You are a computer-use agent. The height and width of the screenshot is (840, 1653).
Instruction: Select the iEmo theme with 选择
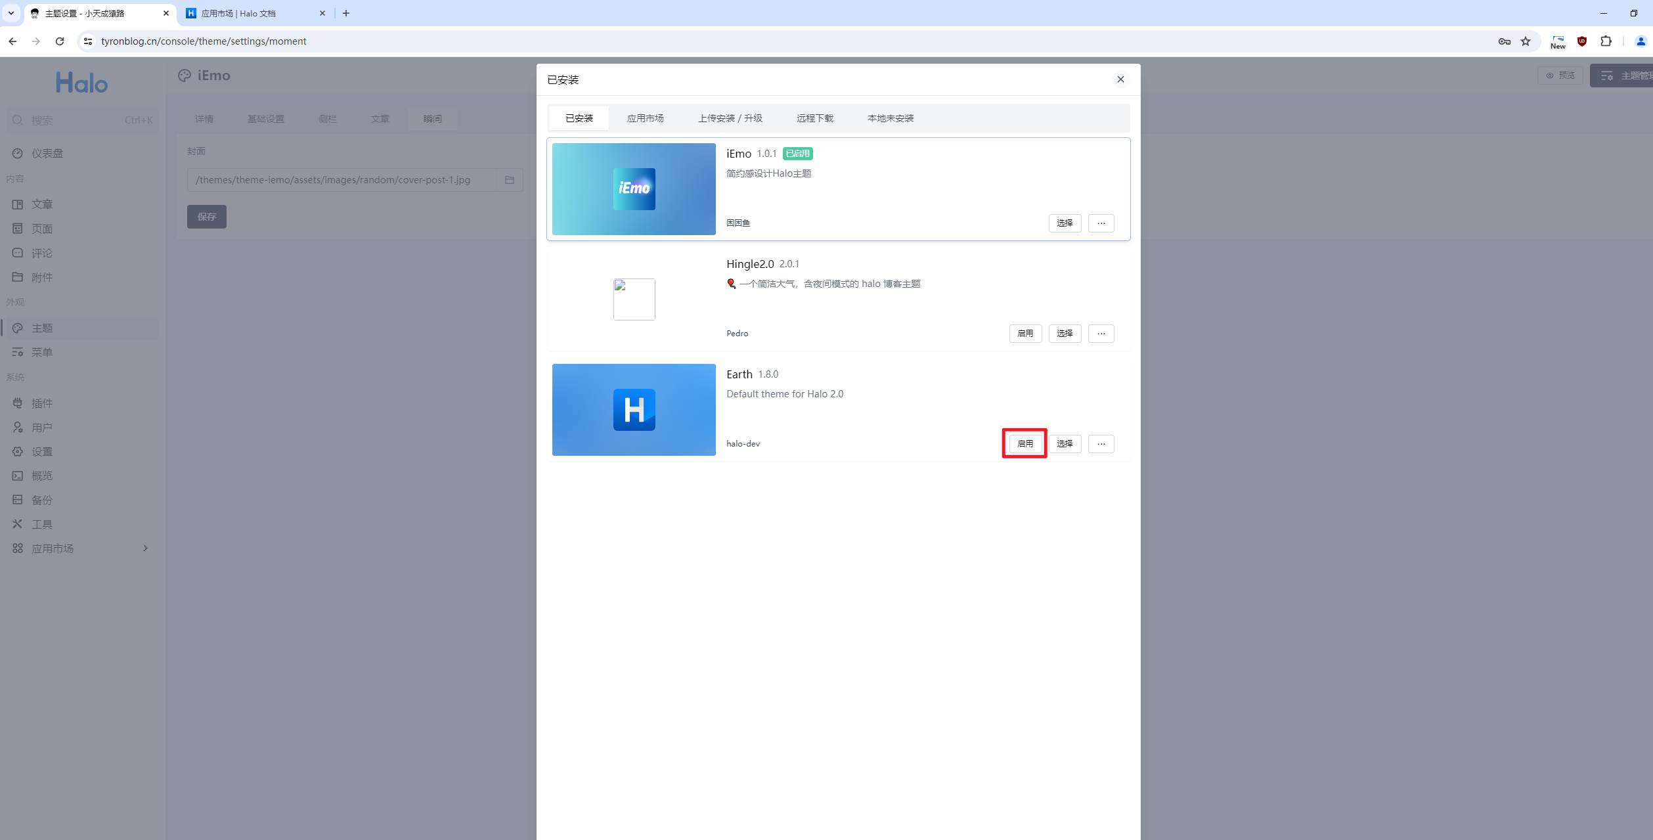pos(1064,223)
